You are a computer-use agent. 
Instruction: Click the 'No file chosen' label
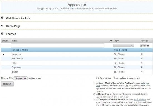(34, 78)
